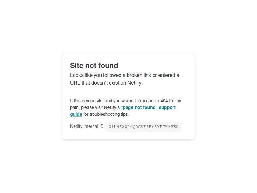Click the words "broken link" in description
The height and width of the screenshot is (193, 257).
[139, 75]
